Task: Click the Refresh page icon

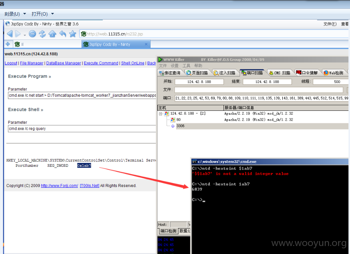Action: pos(42,34)
